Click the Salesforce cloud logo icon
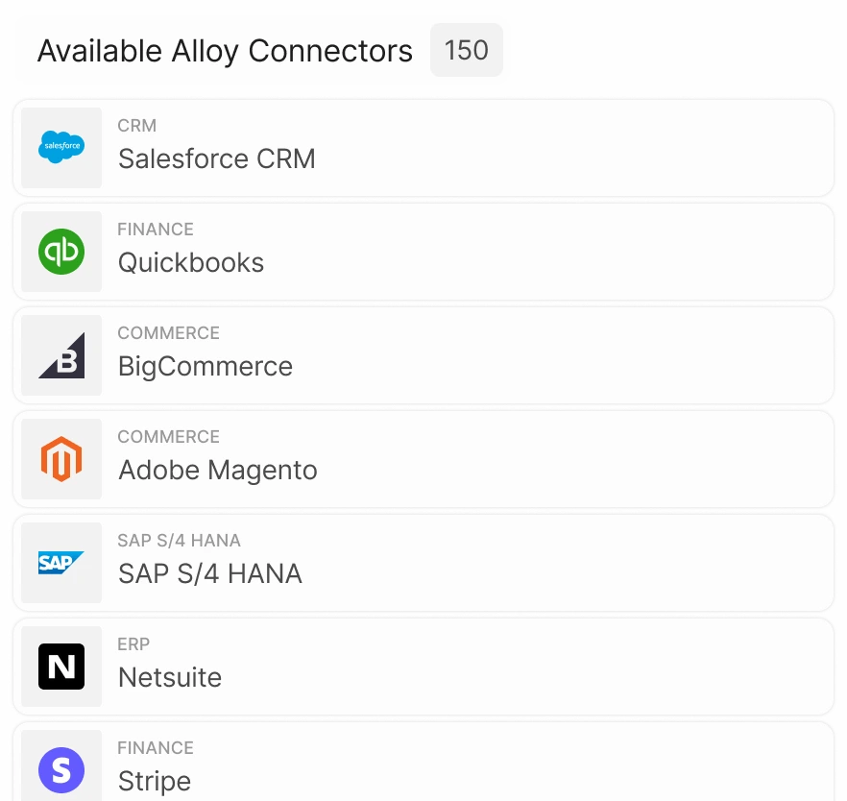The height and width of the screenshot is (801, 847). click(x=61, y=147)
